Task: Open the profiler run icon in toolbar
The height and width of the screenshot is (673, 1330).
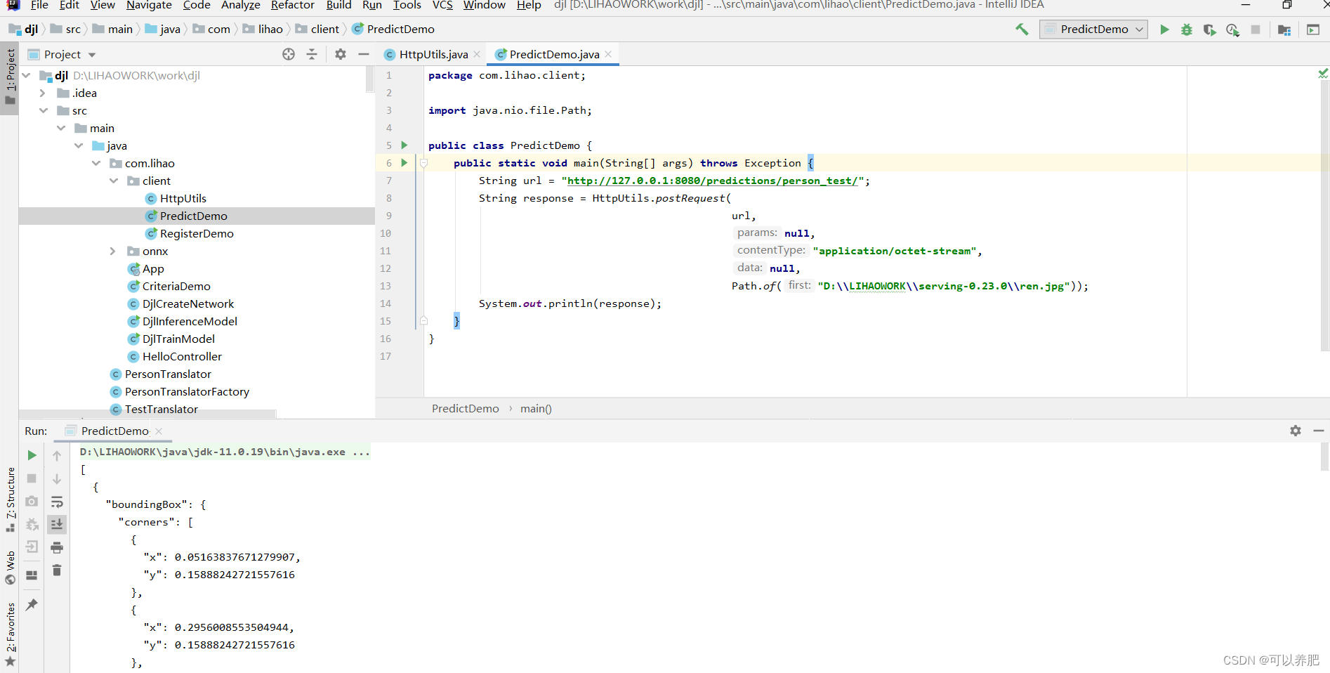Action: pos(1232,30)
